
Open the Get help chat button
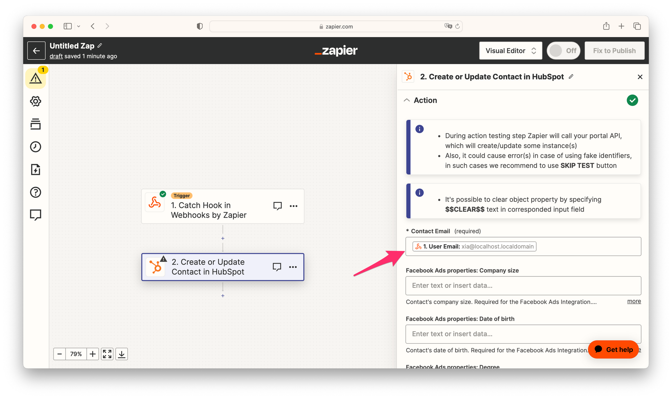pyautogui.click(x=613, y=350)
